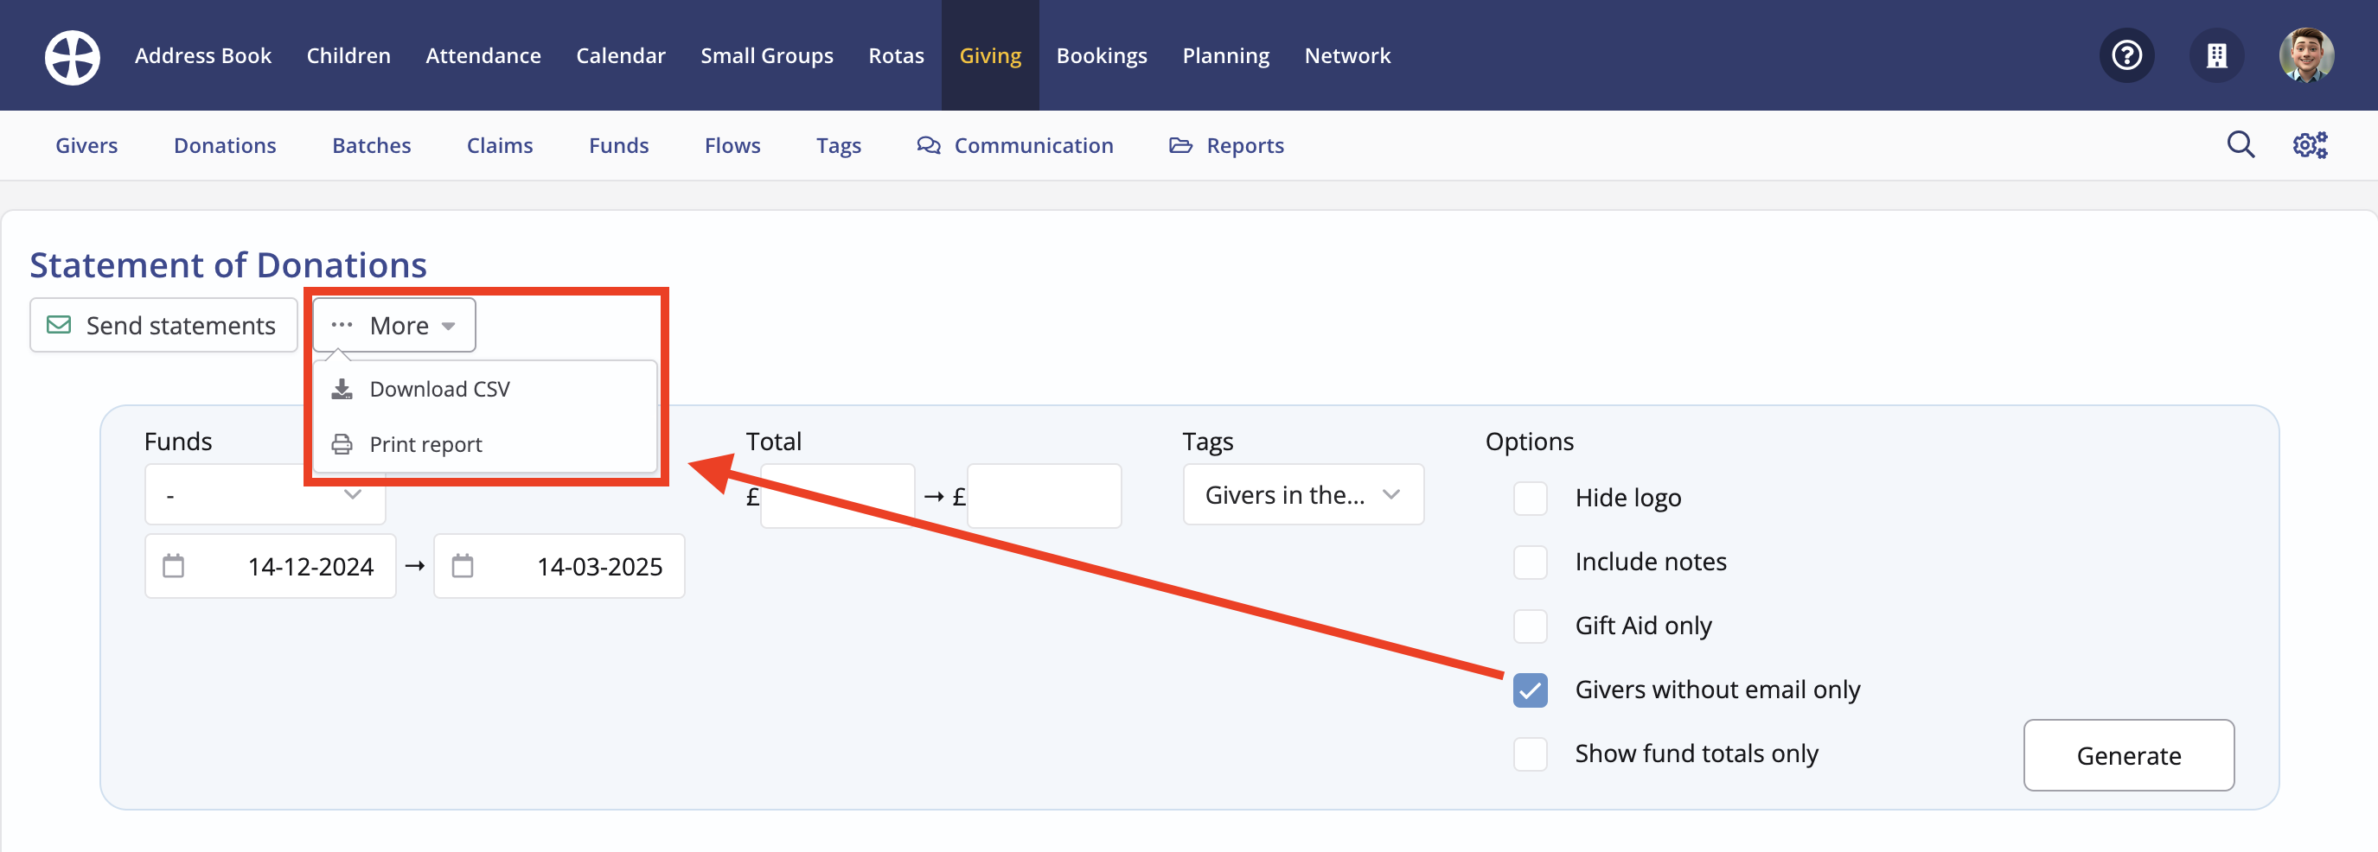Open the user profile avatar
This screenshot has height=852, width=2378.
2306,55
